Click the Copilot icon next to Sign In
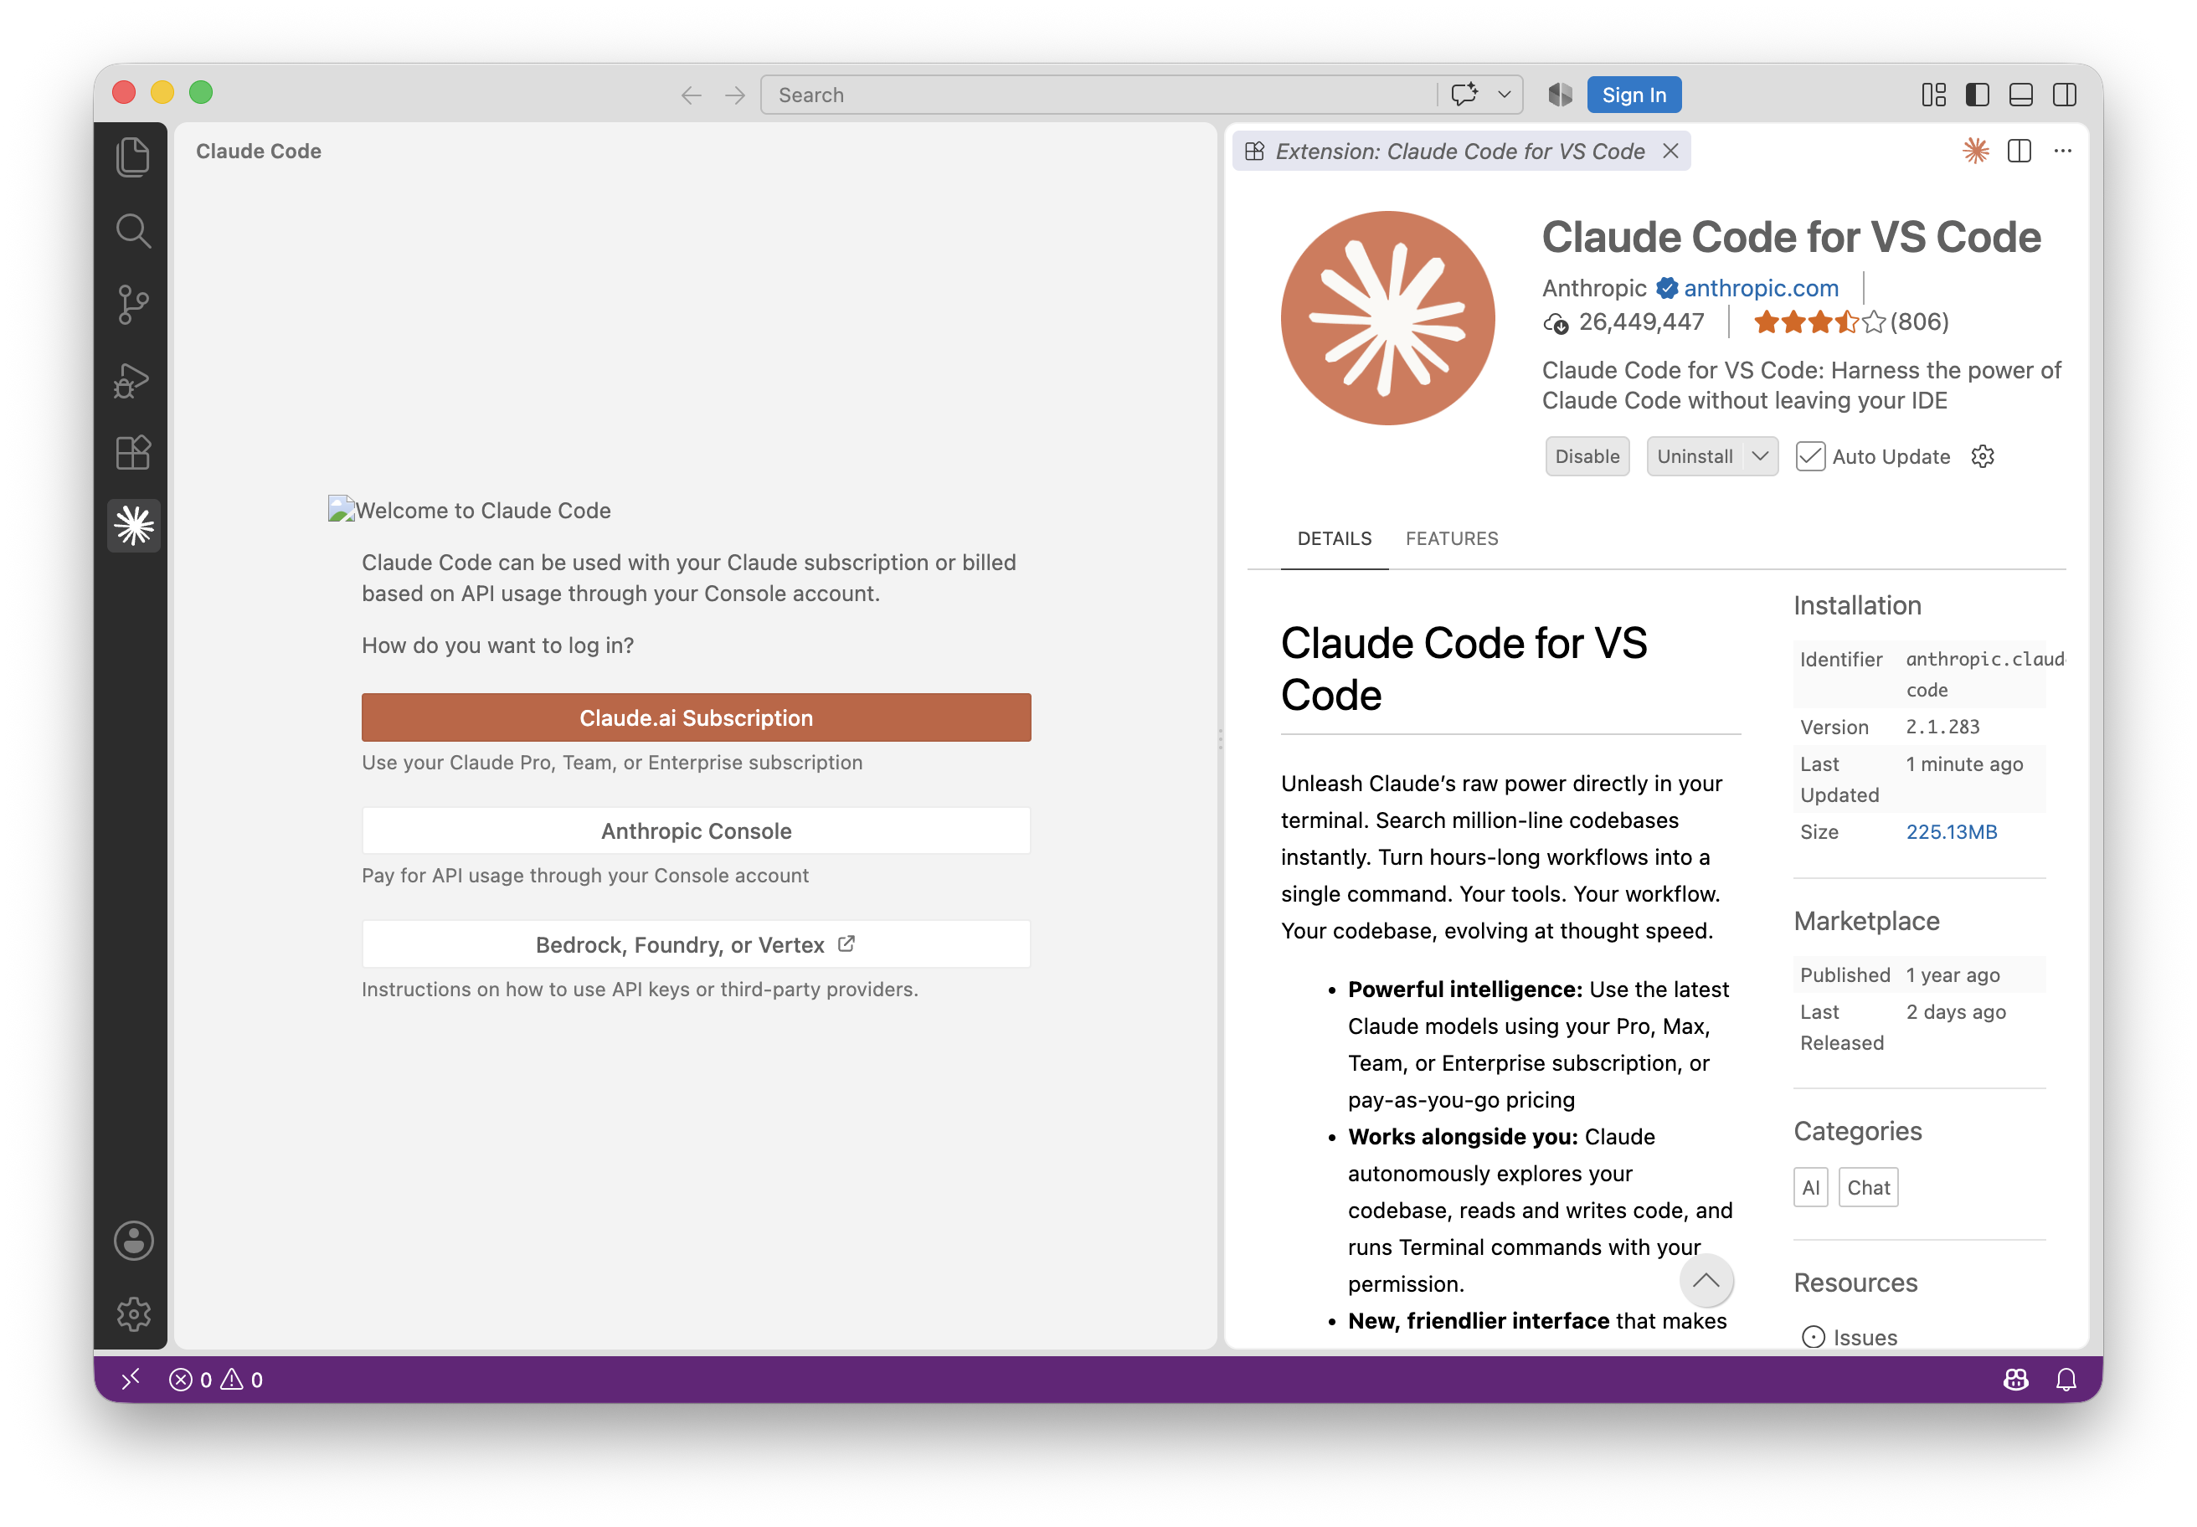The image size is (2197, 1527). point(1560,95)
